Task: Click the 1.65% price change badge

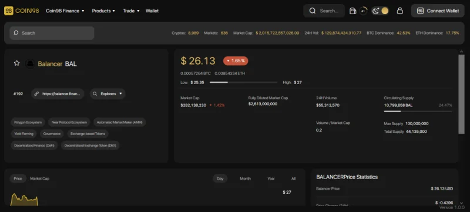Action: pyautogui.click(x=236, y=61)
